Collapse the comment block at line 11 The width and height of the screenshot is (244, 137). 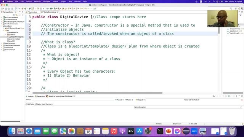(32, 50)
